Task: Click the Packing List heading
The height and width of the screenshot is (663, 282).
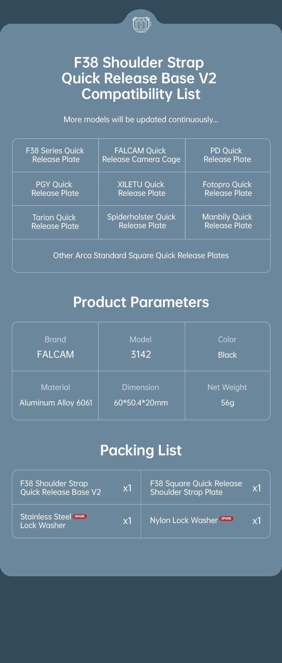Action: tap(141, 450)
